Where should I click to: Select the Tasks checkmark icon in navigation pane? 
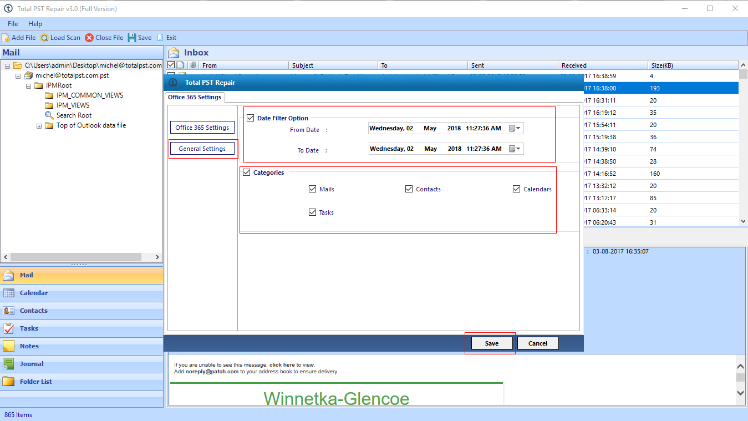[x=8, y=328]
